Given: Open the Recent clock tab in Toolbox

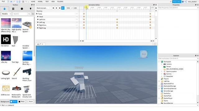Looking at the screenshot, I should [22, 9].
